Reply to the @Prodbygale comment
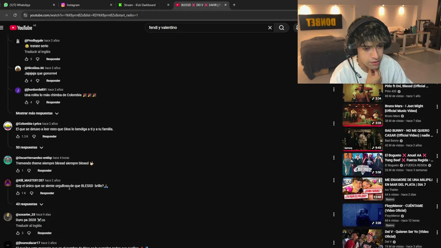The width and height of the screenshot is (441, 248). coord(53,59)
